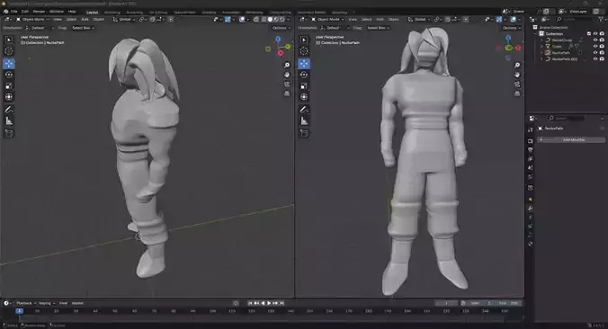Open the Playback menu in timeline
Image resolution: width=608 pixels, height=329 pixels.
coord(25,303)
